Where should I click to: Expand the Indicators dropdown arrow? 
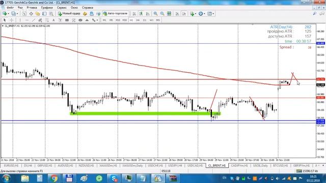(196, 14)
